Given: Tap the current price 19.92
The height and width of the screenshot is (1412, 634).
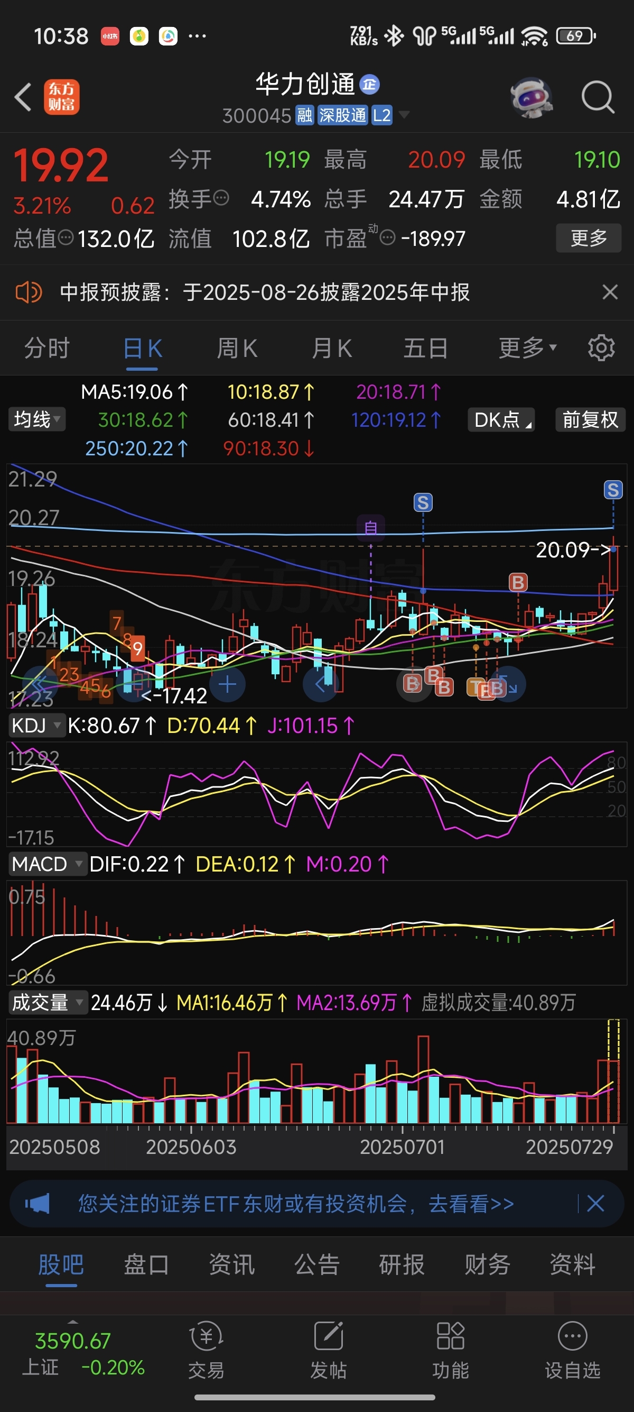Looking at the screenshot, I should click(x=61, y=166).
